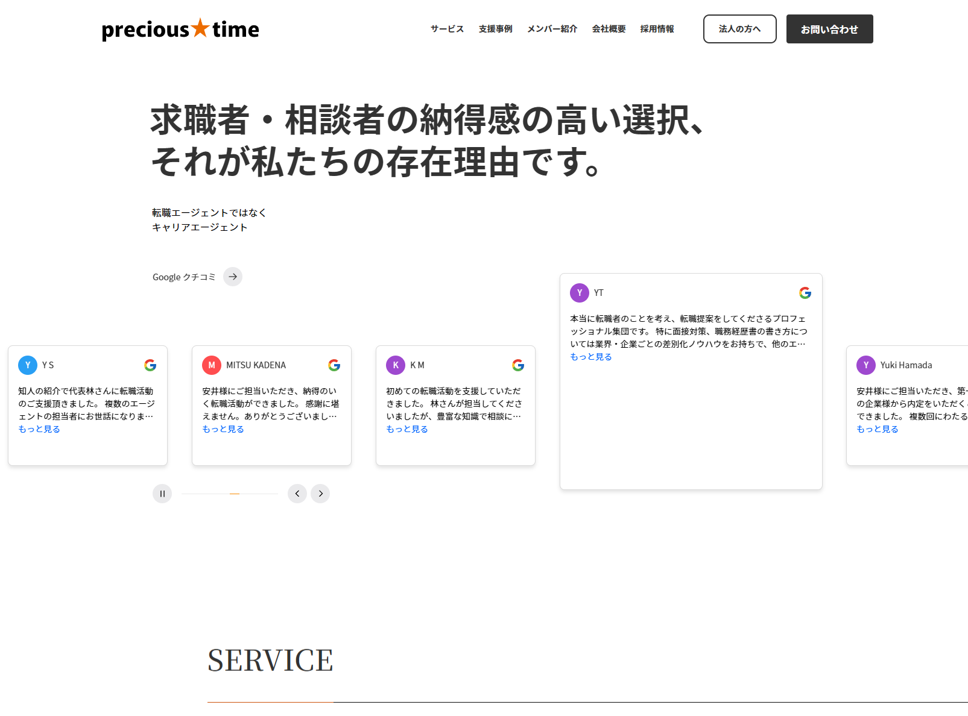Click Google icon on MITSU KADENA review
Image resolution: width=968 pixels, height=716 pixels.
click(334, 365)
